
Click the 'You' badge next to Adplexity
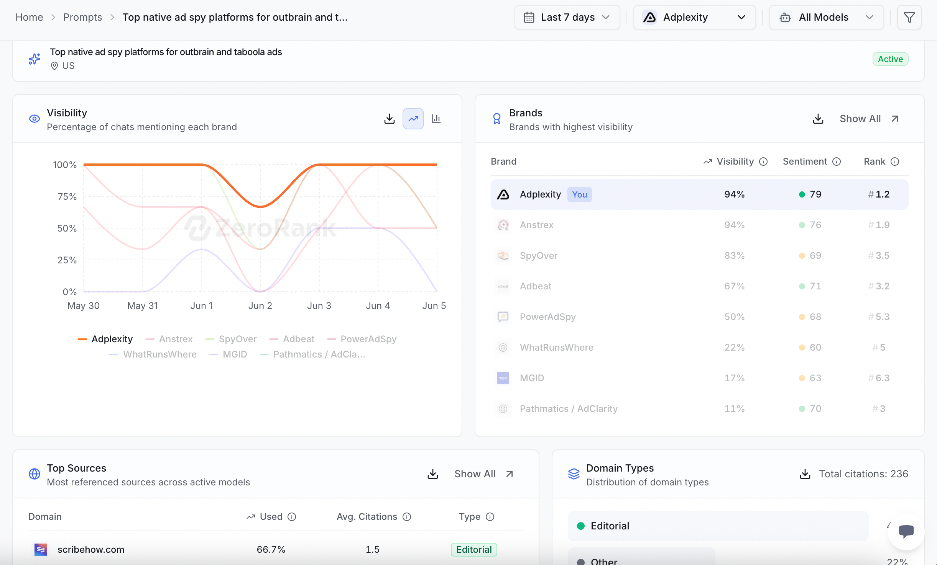(579, 194)
